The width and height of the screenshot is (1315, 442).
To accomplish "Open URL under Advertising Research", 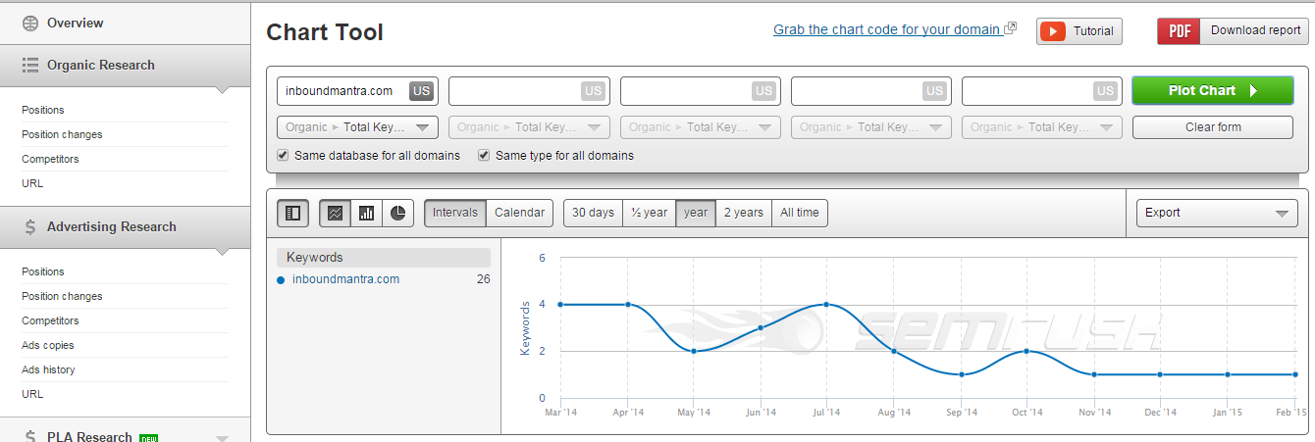I will click(32, 394).
